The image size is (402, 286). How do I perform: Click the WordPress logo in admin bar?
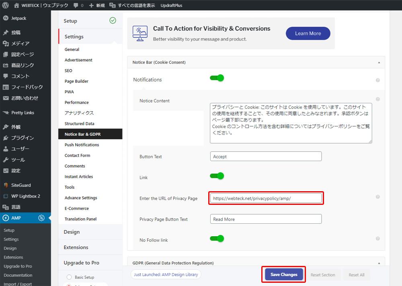(x=5, y=5)
